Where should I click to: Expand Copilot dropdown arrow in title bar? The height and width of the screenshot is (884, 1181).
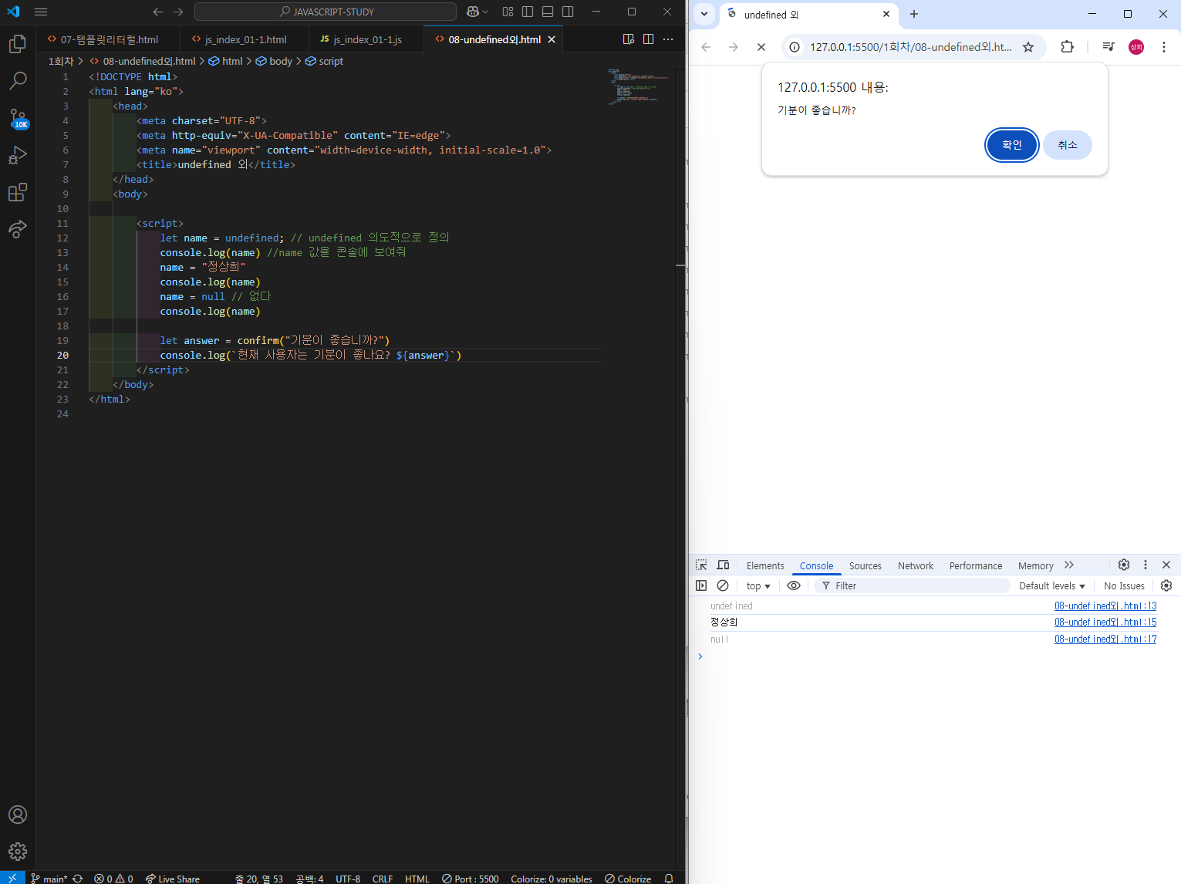[x=485, y=12]
